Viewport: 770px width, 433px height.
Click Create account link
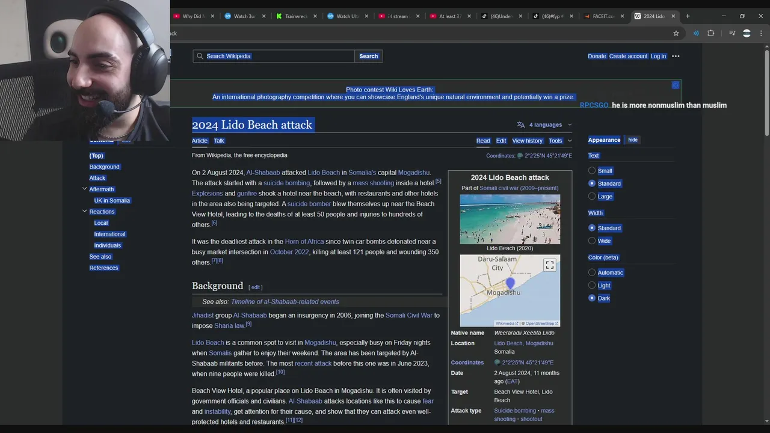click(x=628, y=56)
